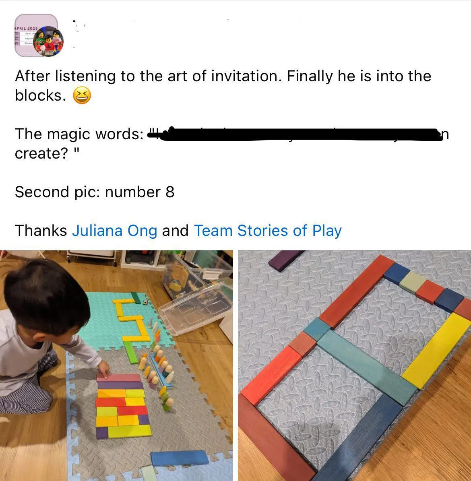
Task: Open the photo of boy playing with blocks
Action: coord(116,365)
